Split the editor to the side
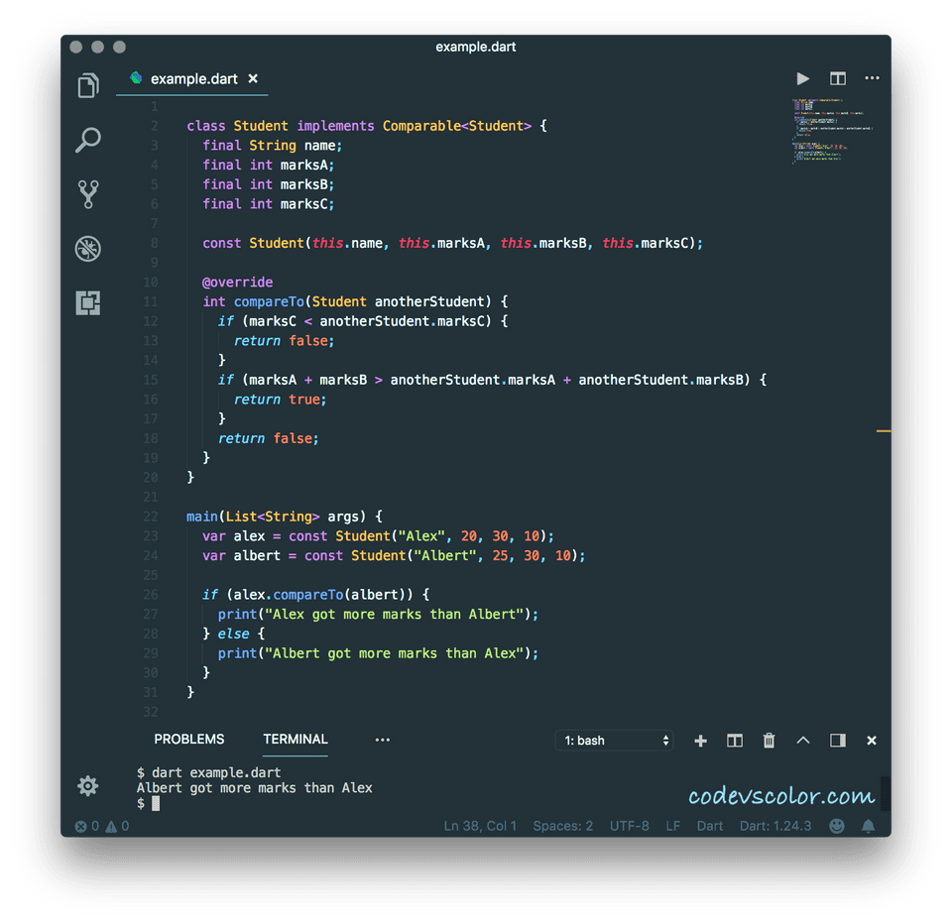The width and height of the screenshot is (952, 924). coord(838,79)
